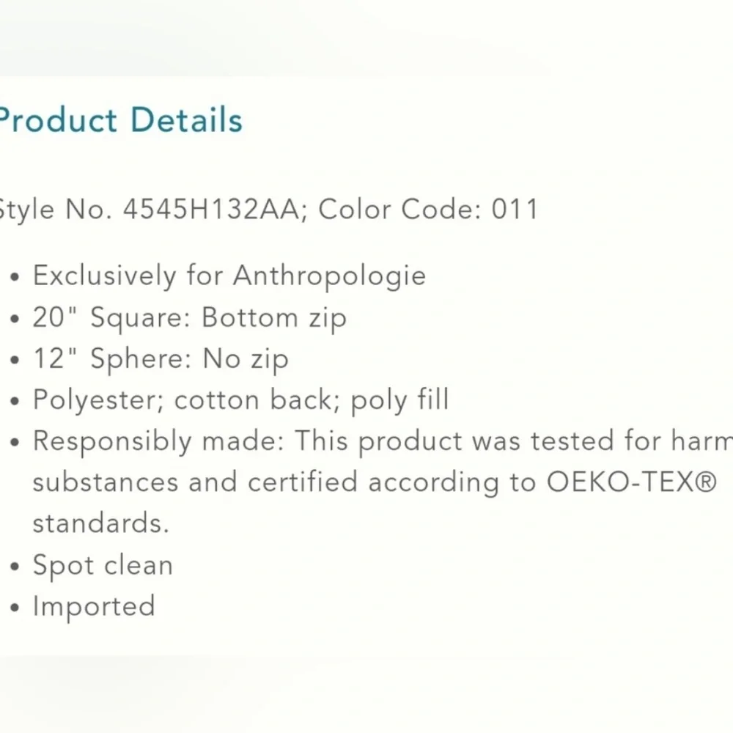Click the bullet dot before Polyester

15,402
